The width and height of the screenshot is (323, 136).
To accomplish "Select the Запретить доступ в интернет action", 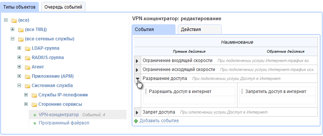I will tap(276, 92).
